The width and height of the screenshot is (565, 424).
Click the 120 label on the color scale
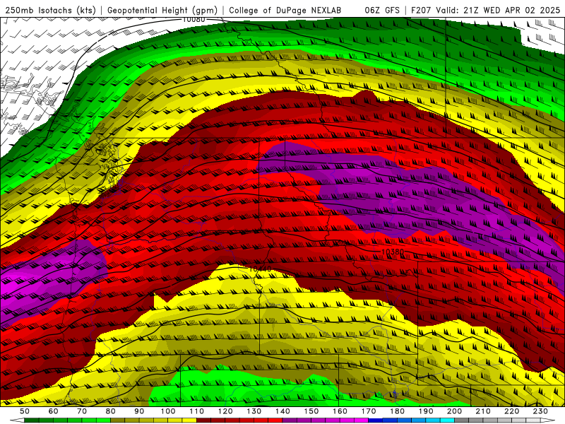coord(225,411)
